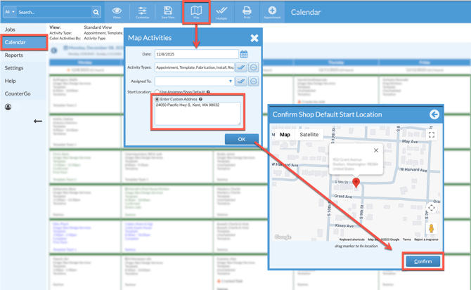Click Report a map error link

coord(426,239)
